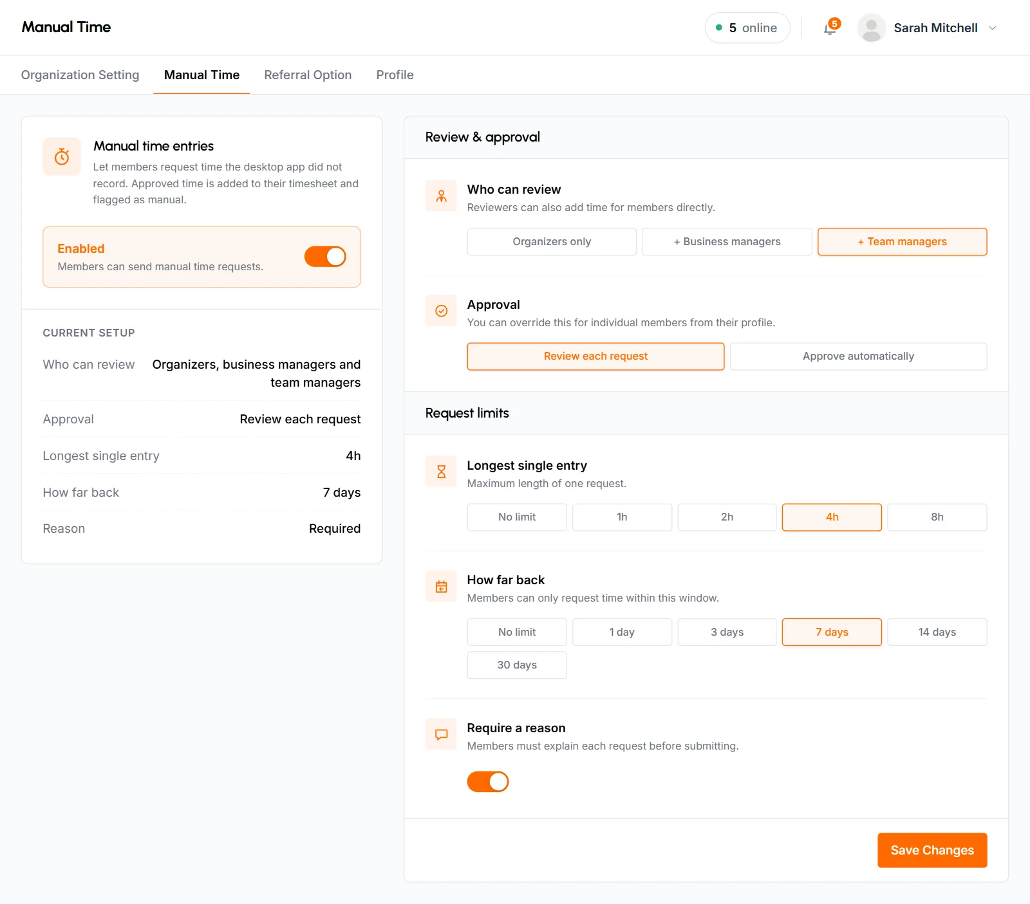Click the 'Organizers, business managers and team managers' value
Viewport: 1030px width, 904px height.
click(256, 373)
